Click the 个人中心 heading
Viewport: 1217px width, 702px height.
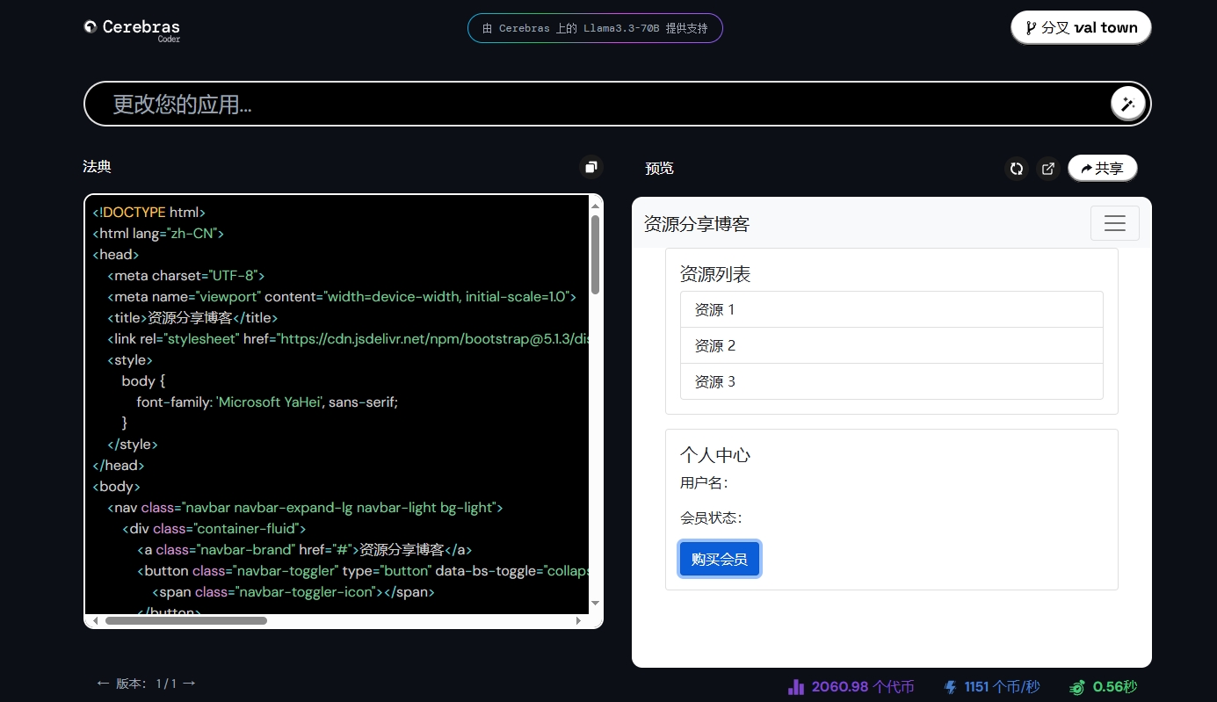[715, 455]
